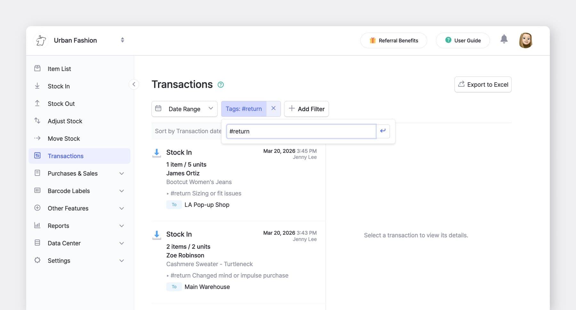Collapse the left sidebar with the chevron
576x310 pixels.
coord(134,84)
